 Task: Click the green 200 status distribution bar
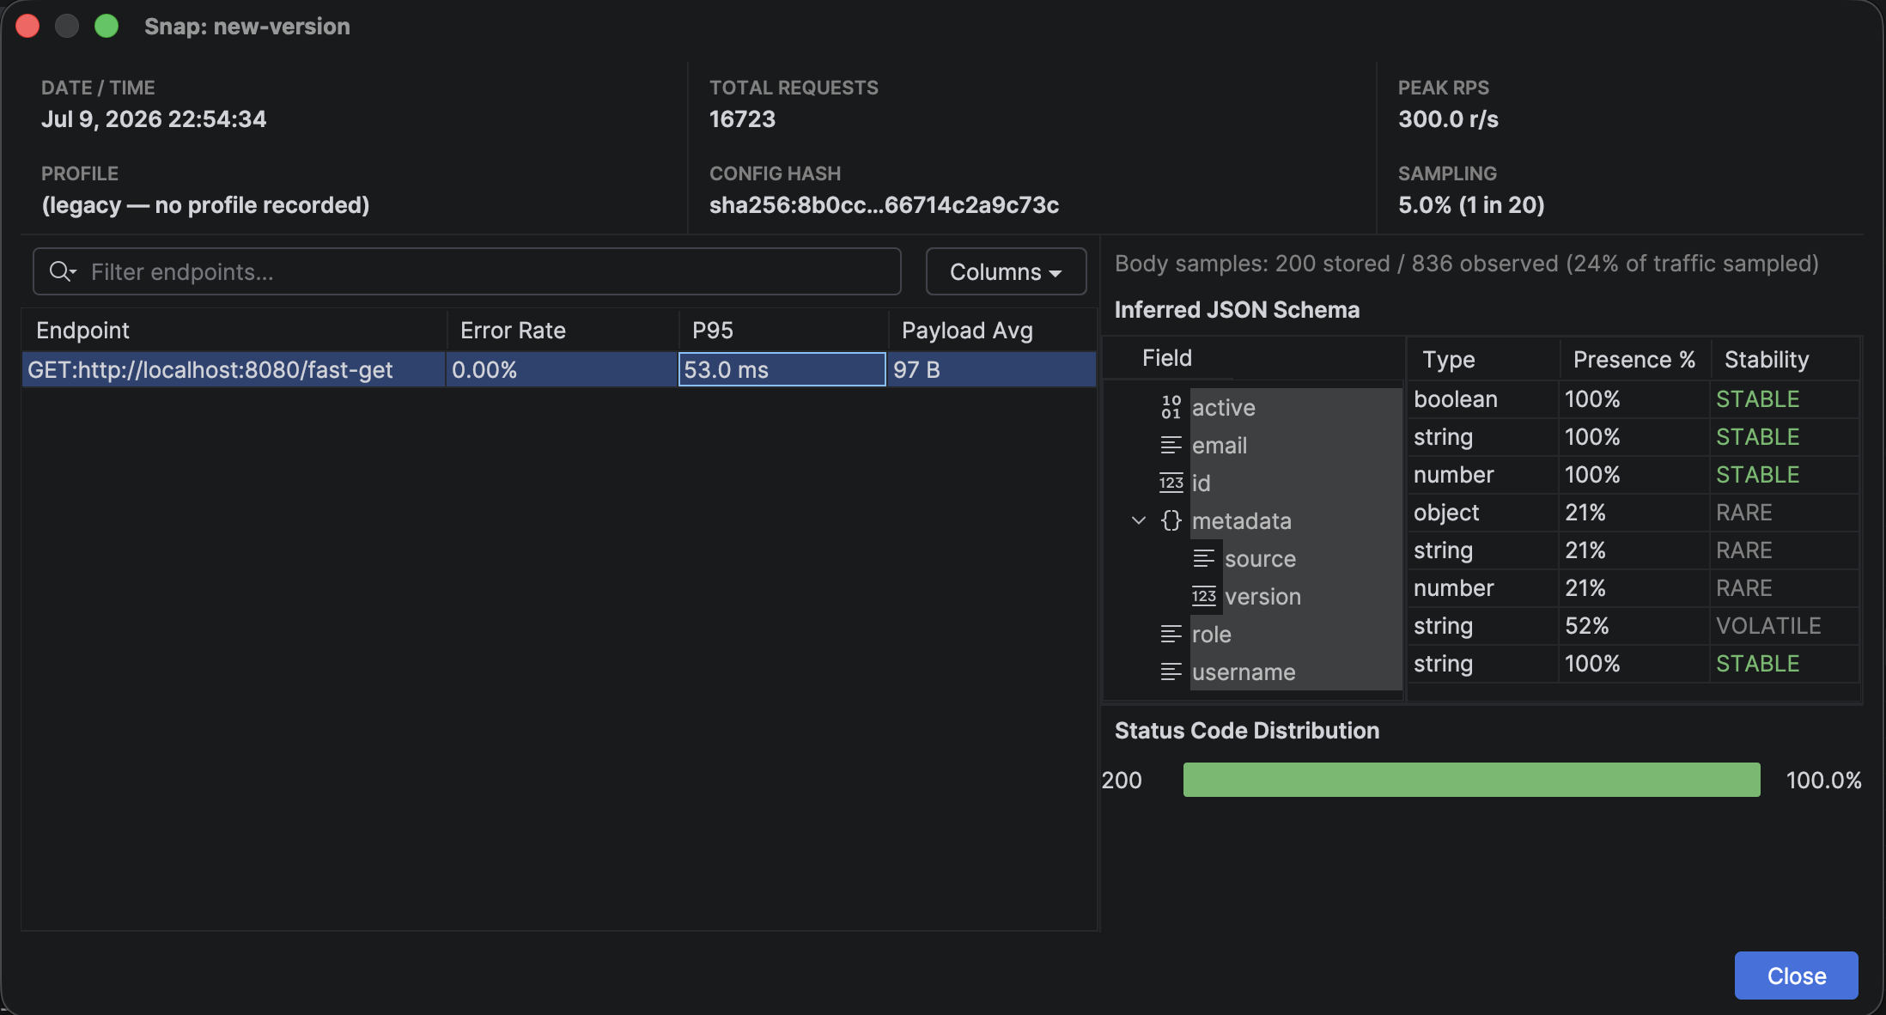point(1471,780)
